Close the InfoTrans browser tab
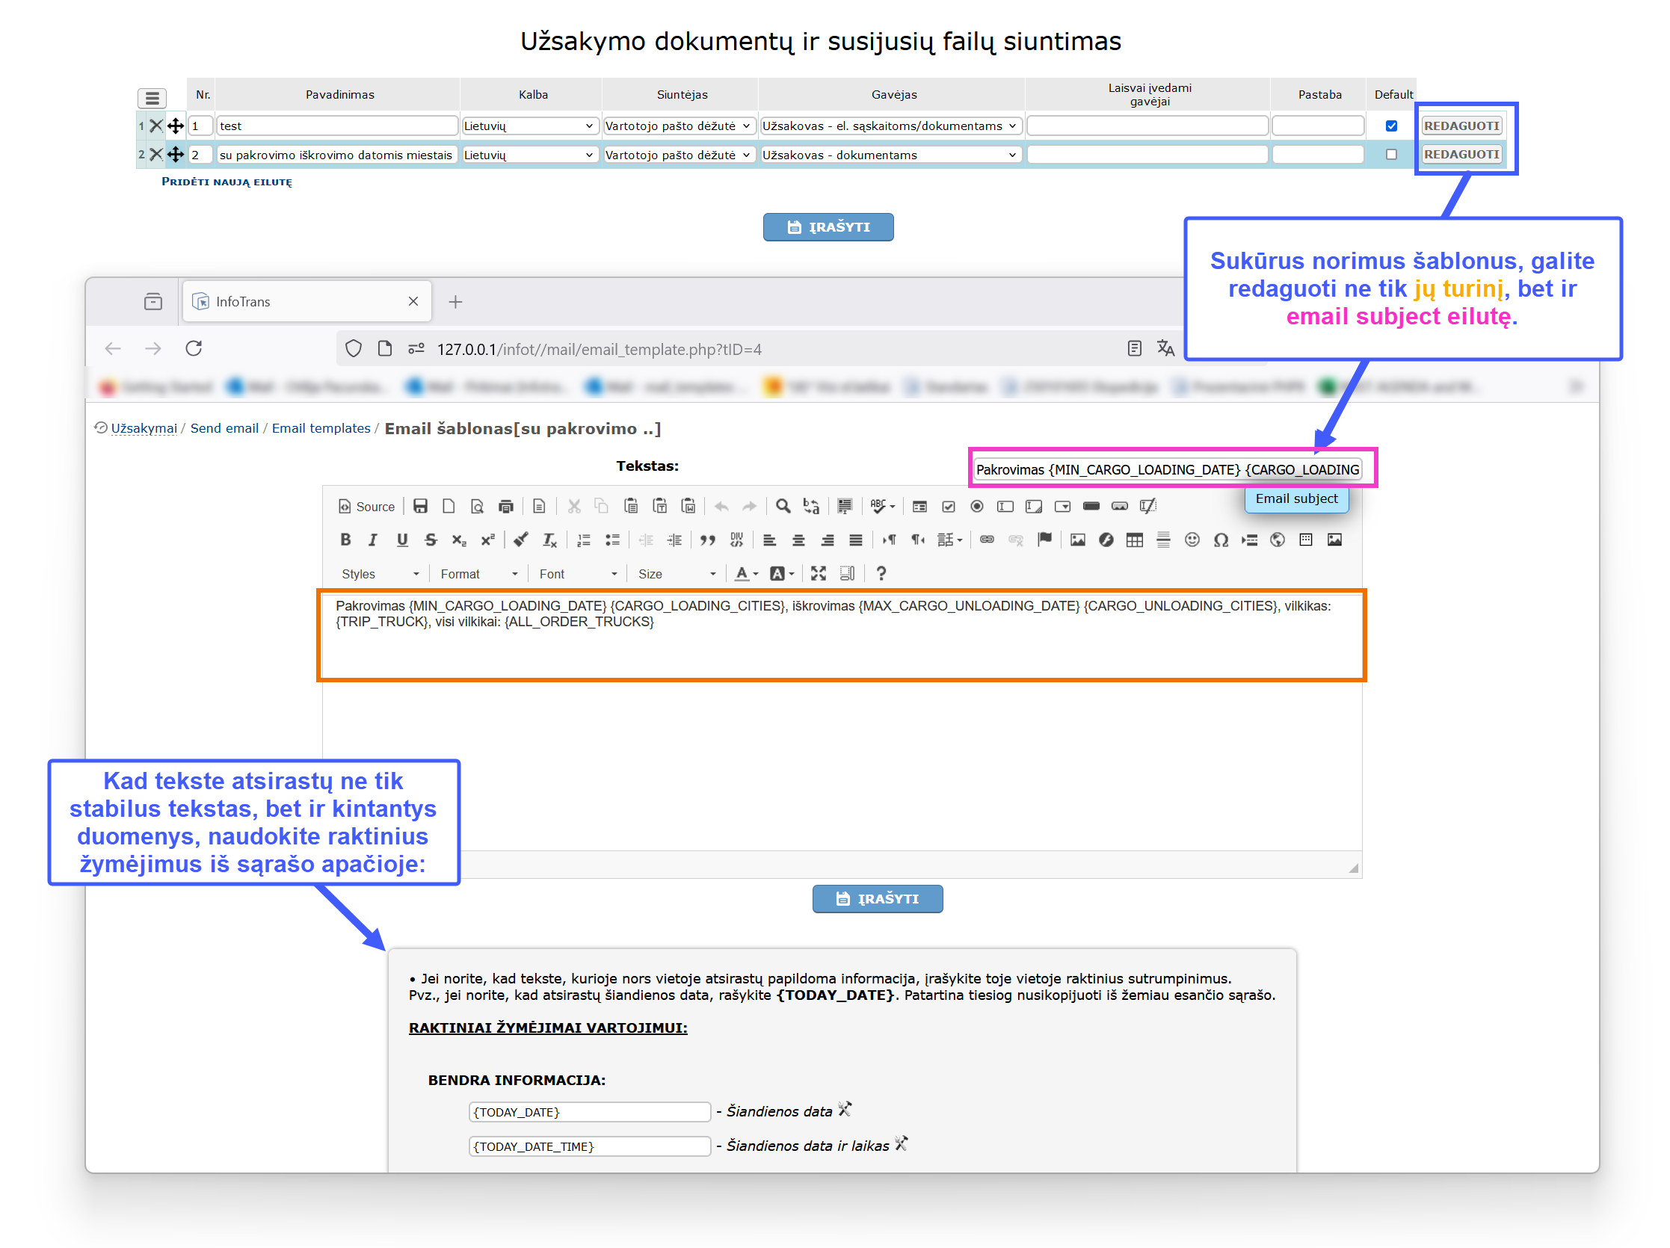 pyautogui.click(x=413, y=301)
